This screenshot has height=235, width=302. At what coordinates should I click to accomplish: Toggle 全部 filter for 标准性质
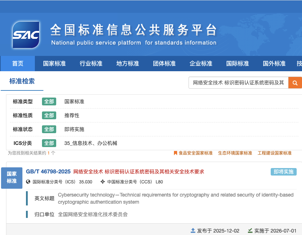(x=49, y=115)
